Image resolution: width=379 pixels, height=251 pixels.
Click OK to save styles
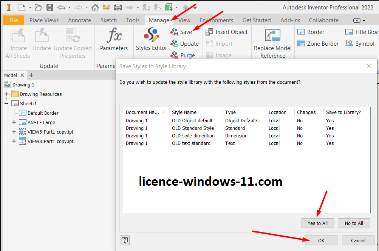point(321,240)
